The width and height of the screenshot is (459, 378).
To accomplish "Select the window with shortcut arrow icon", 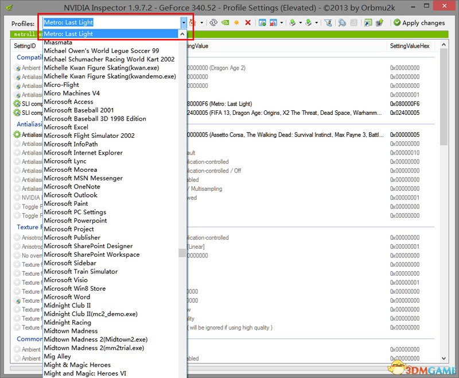I will [368, 22].
